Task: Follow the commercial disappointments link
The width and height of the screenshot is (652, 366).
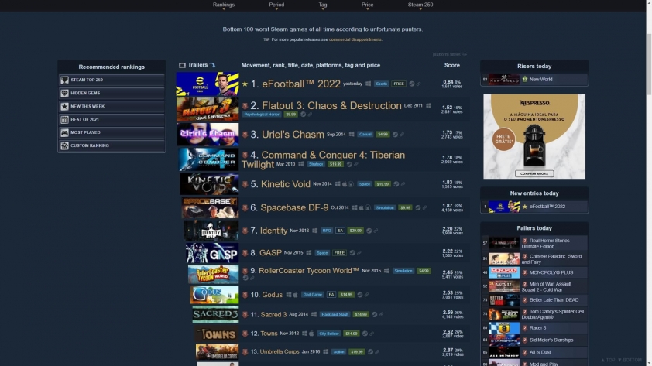Action: (355, 39)
